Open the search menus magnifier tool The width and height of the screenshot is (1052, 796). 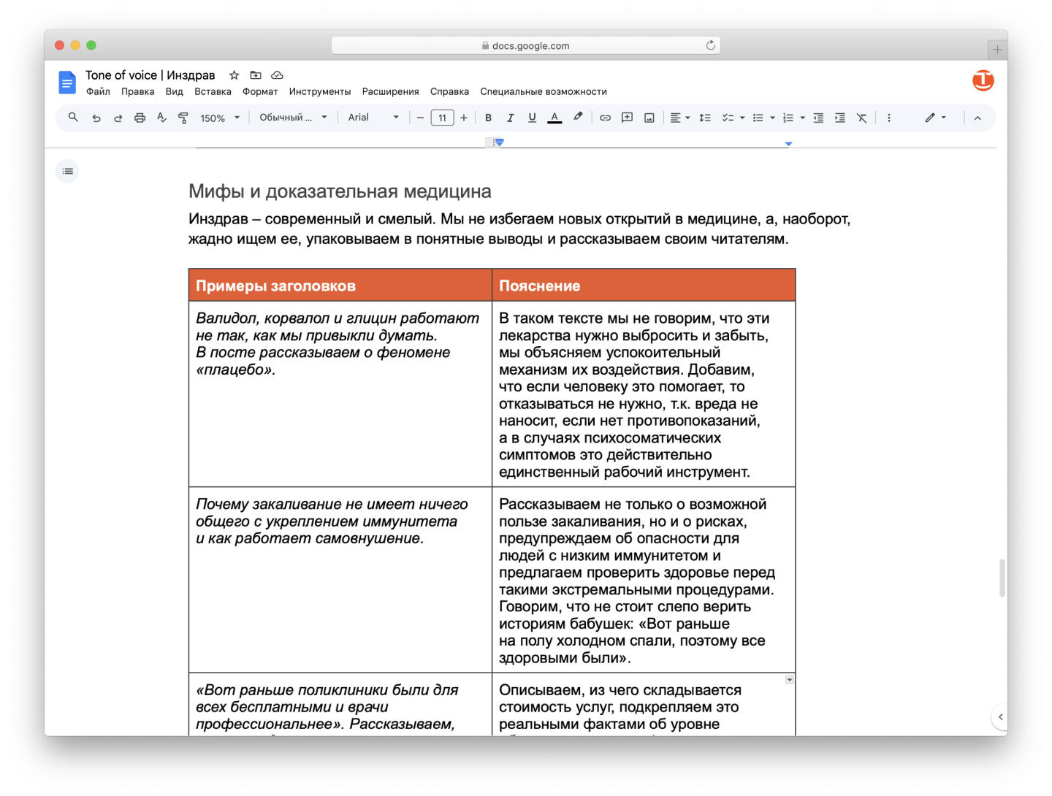(73, 118)
